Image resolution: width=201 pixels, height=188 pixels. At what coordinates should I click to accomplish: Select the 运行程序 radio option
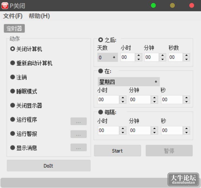pyautogui.click(x=24, y=120)
